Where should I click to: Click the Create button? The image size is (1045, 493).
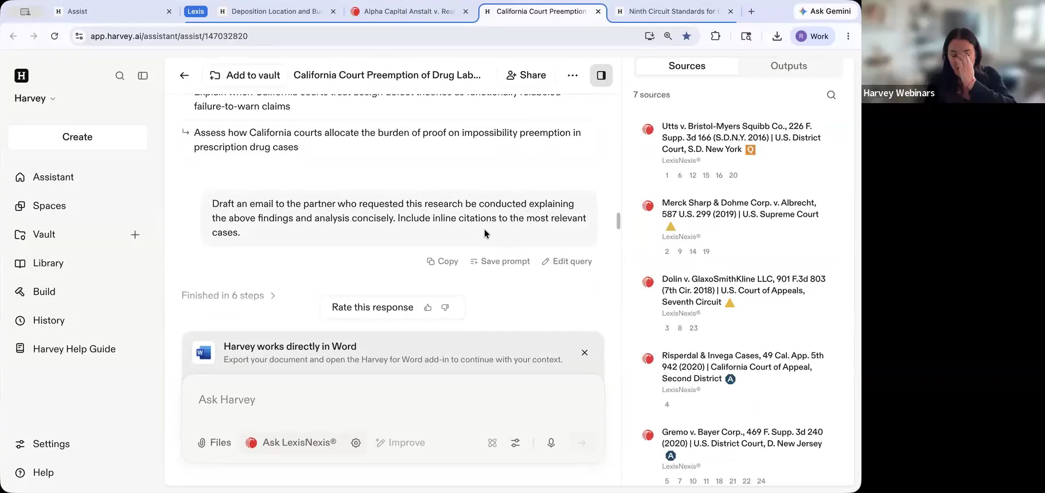click(x=77, y=137)
